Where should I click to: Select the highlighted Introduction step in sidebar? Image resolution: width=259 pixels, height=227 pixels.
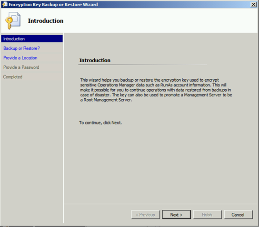pos(32,39)
